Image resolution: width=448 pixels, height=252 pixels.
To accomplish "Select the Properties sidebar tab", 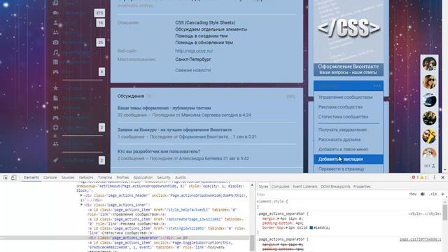I will 362,187.
